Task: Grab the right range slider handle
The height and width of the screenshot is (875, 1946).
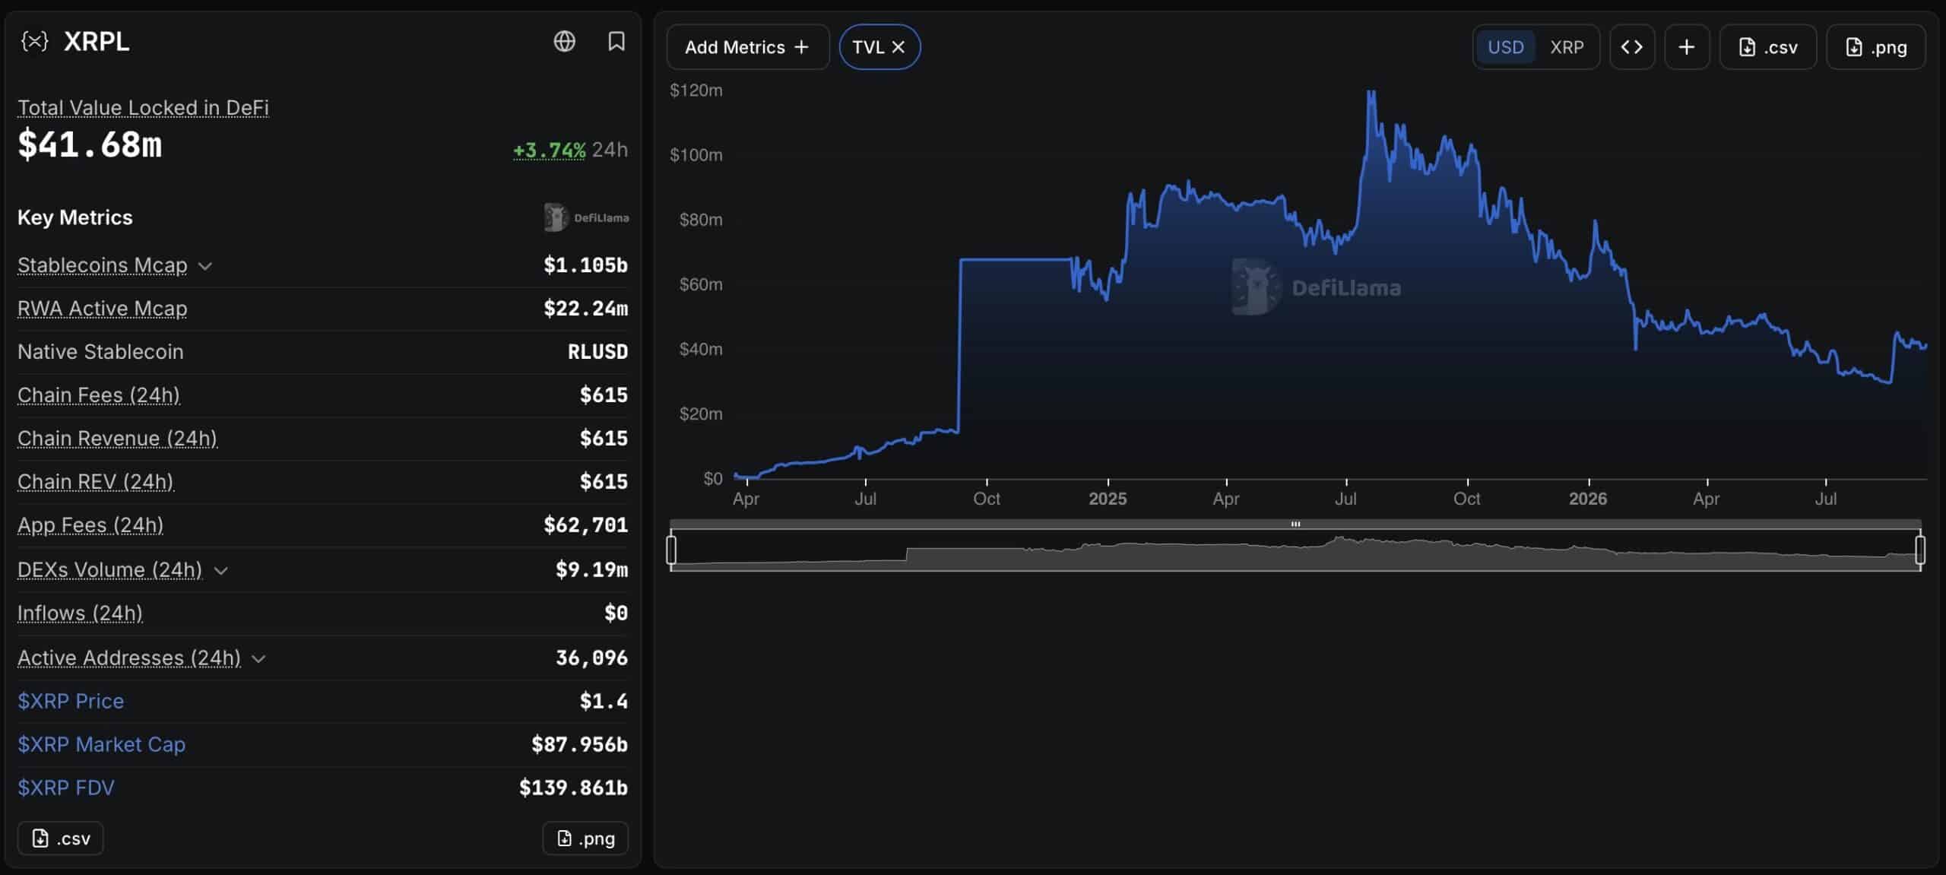Action: 1920,550
